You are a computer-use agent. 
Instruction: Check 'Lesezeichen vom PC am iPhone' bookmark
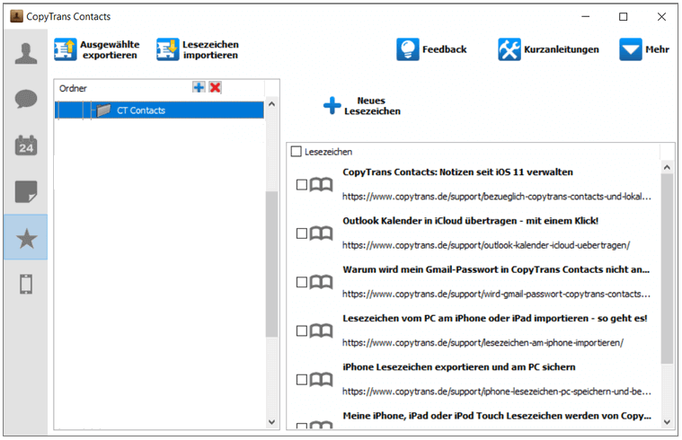coord(302,330)
